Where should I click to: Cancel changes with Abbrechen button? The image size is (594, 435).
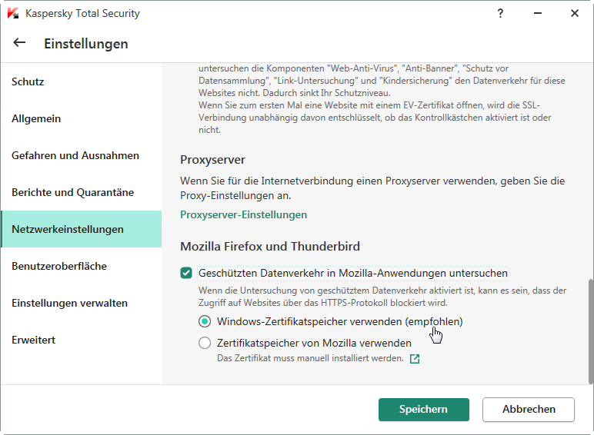[x=529, y=410]
